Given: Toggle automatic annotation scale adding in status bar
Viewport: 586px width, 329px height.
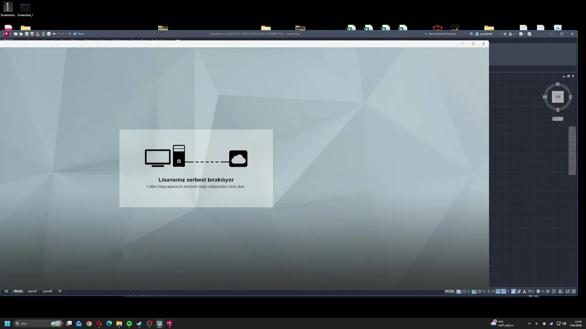Looking at the screenshot, I should coord(519,292).
